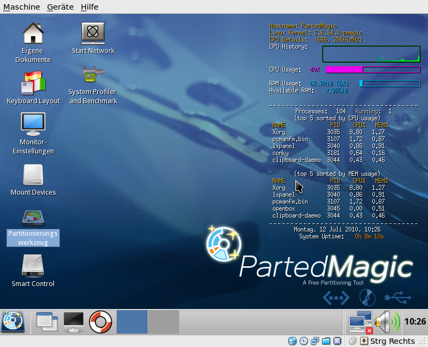Launch Start Network desktop icon

tap(93, 34)
